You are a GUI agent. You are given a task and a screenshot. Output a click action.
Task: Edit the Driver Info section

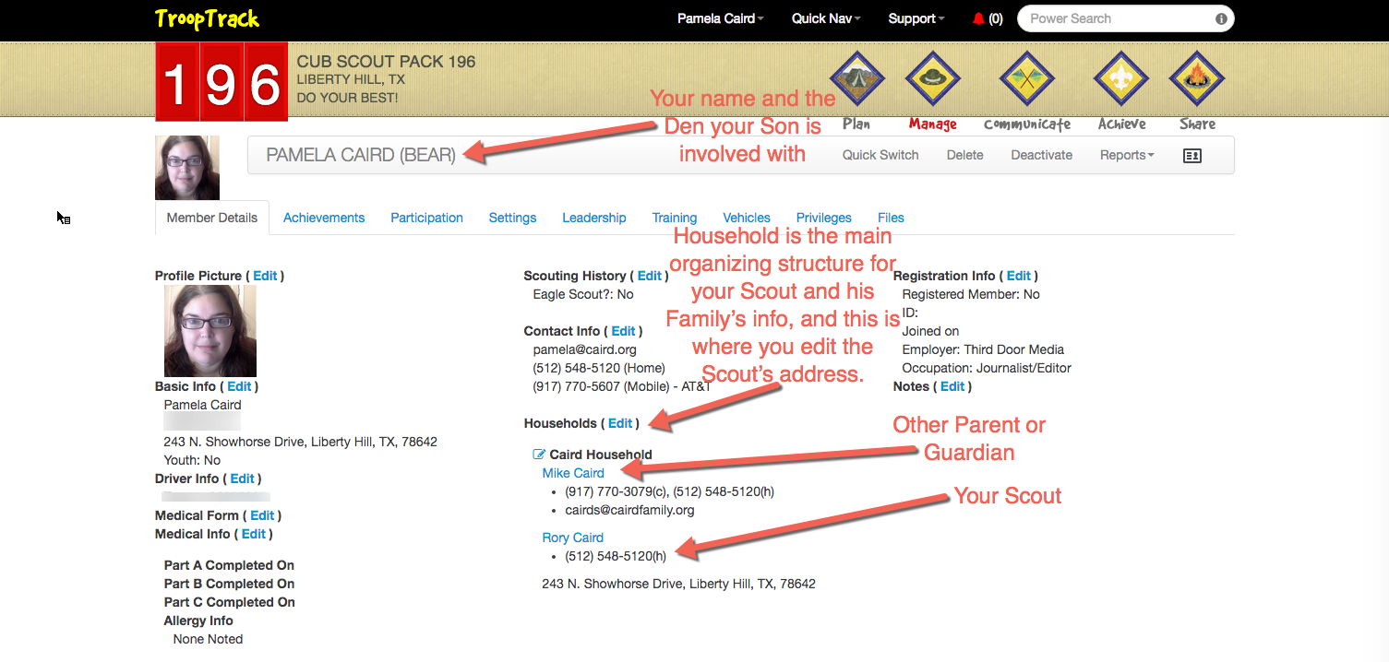(242, 479)
